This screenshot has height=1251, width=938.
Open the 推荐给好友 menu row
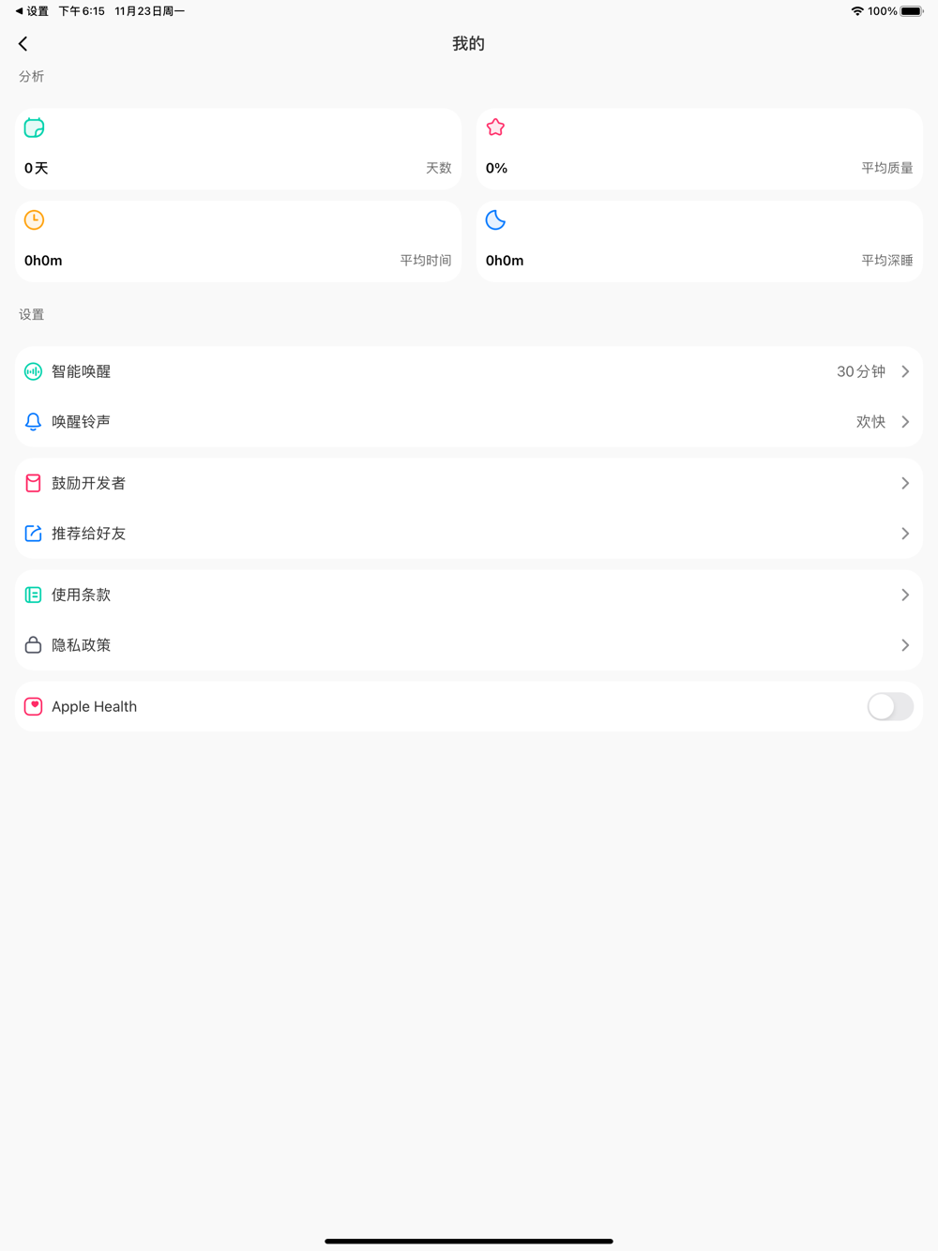[x=469, y=534]
